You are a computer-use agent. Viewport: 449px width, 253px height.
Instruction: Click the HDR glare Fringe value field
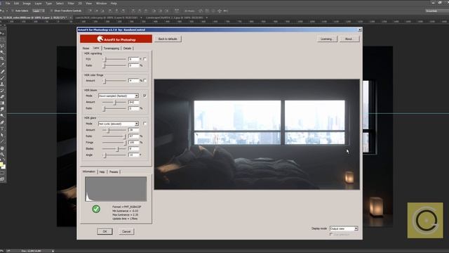tap(133, 142)
